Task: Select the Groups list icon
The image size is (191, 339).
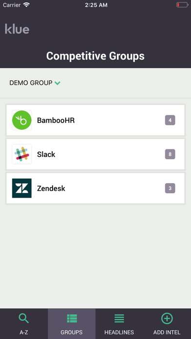Action: pos(72,319)
